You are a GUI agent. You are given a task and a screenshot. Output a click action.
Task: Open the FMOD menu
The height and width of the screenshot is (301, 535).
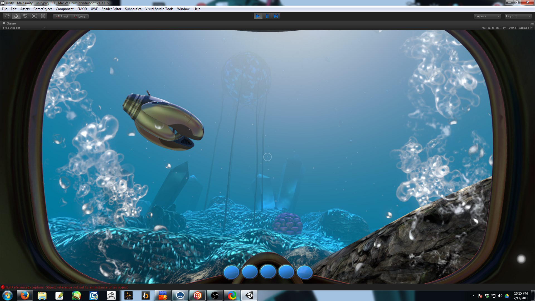tap(82, 9)
